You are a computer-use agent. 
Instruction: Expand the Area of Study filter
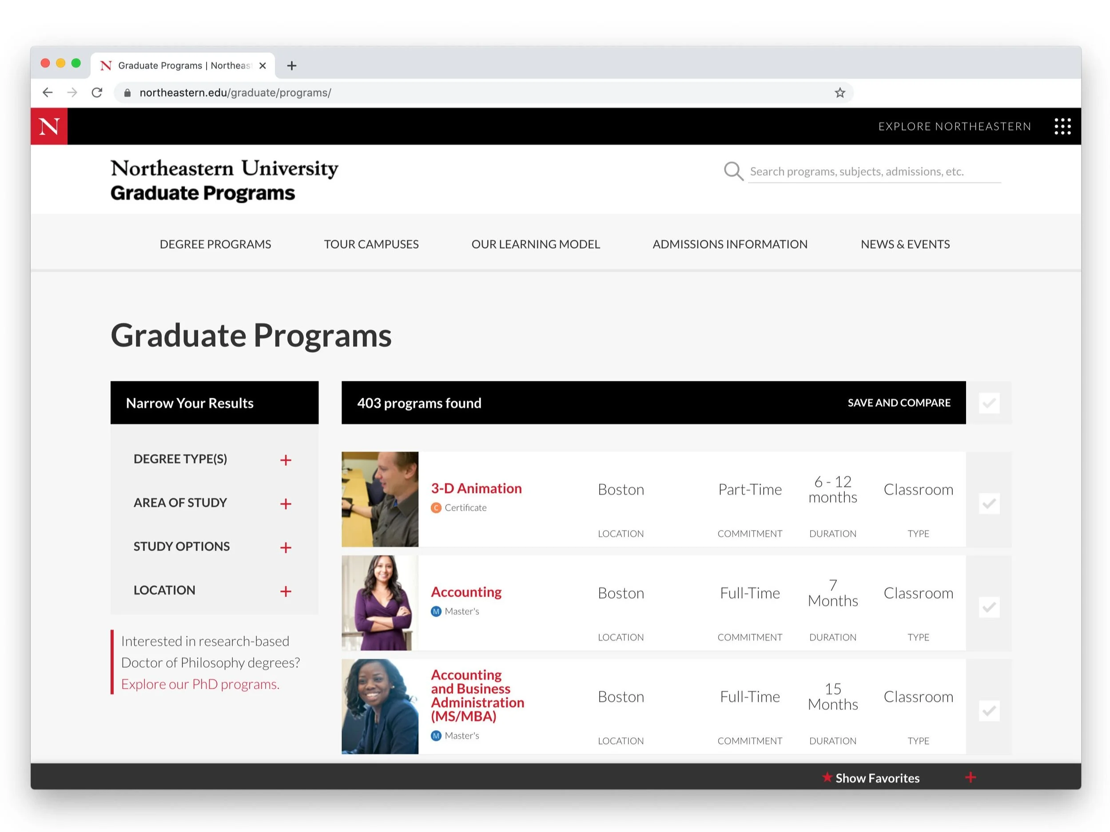pos(286,503)
